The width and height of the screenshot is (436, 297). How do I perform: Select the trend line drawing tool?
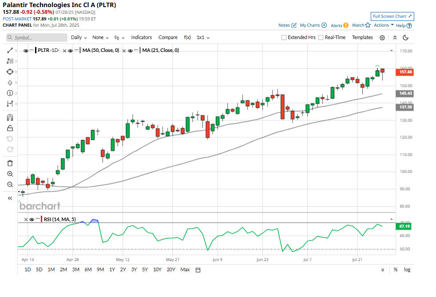[10, 50]
